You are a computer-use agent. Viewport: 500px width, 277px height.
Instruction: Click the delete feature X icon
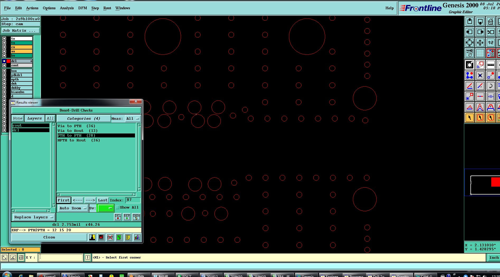coord(480,75)
